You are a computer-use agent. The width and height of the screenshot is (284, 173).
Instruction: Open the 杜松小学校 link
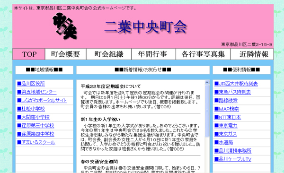coord(31,109)
